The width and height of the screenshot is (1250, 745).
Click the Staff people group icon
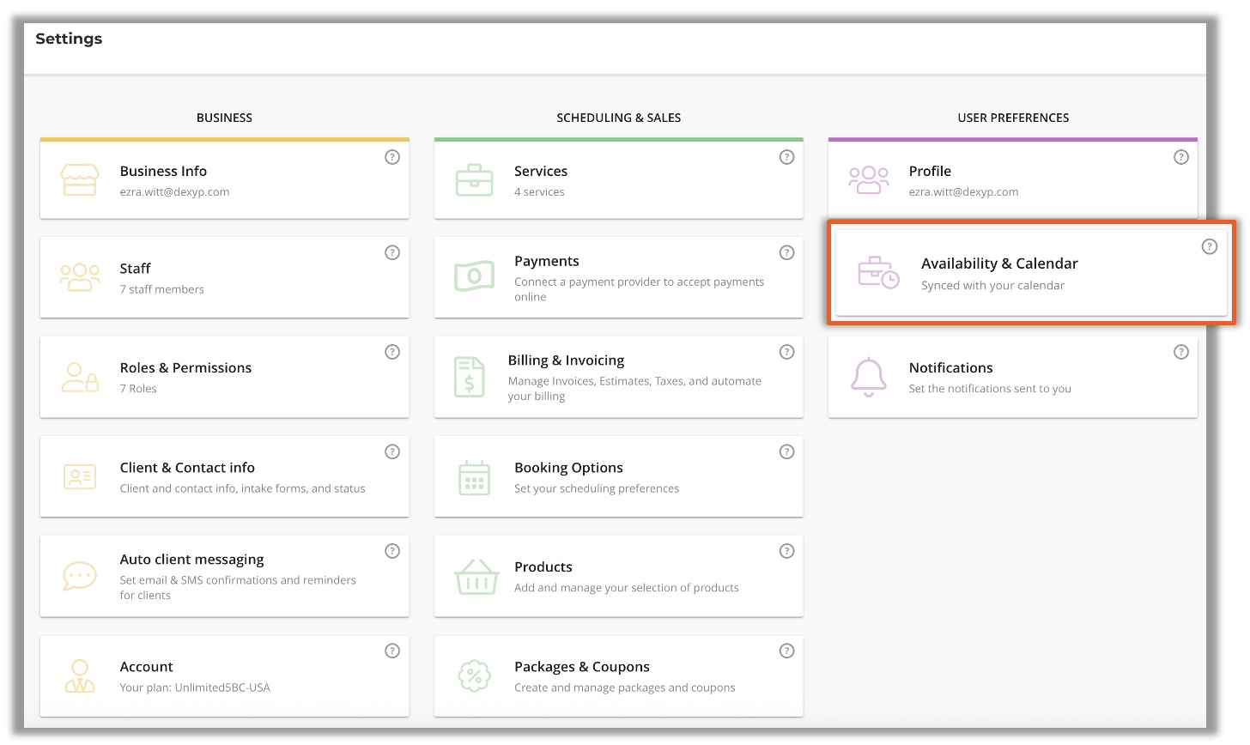(80, 277)
